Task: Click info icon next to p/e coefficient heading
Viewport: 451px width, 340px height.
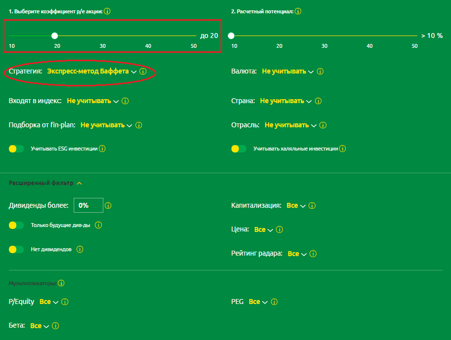Action: coord(107,11)
